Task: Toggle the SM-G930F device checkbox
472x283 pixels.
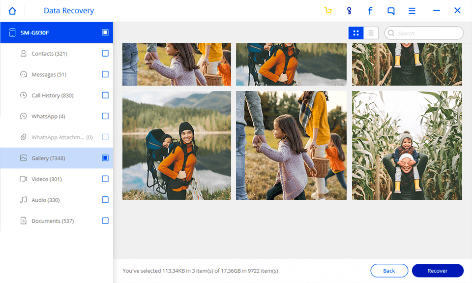Action: point(105,32)
